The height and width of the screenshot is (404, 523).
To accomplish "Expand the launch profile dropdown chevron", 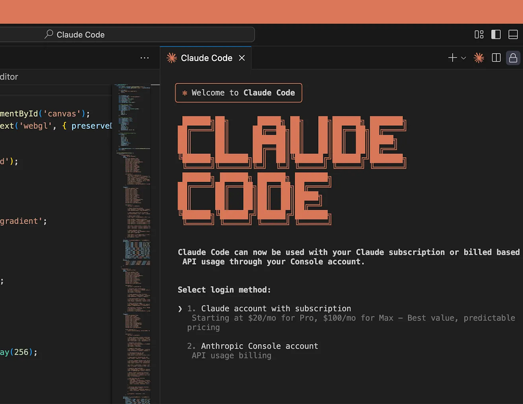I will (463, 58).
